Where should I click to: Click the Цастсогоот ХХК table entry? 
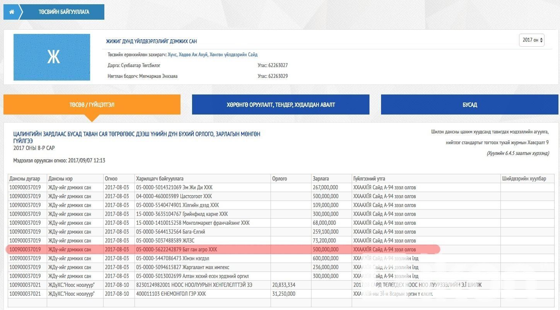tap(174, 196)
